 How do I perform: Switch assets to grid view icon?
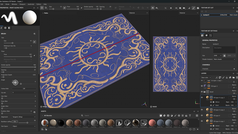197,116
